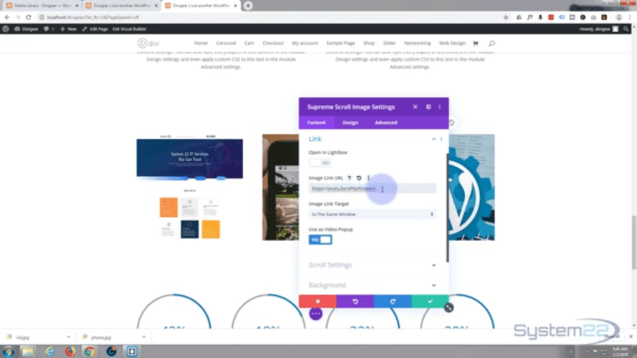The width and height of the screenshot is (637, 358).
Task: Expand the Background section
Action: click(x=372, y=285)
